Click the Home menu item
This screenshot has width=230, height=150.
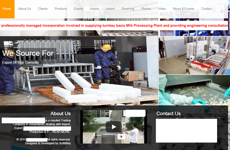[x=7, y=9]
